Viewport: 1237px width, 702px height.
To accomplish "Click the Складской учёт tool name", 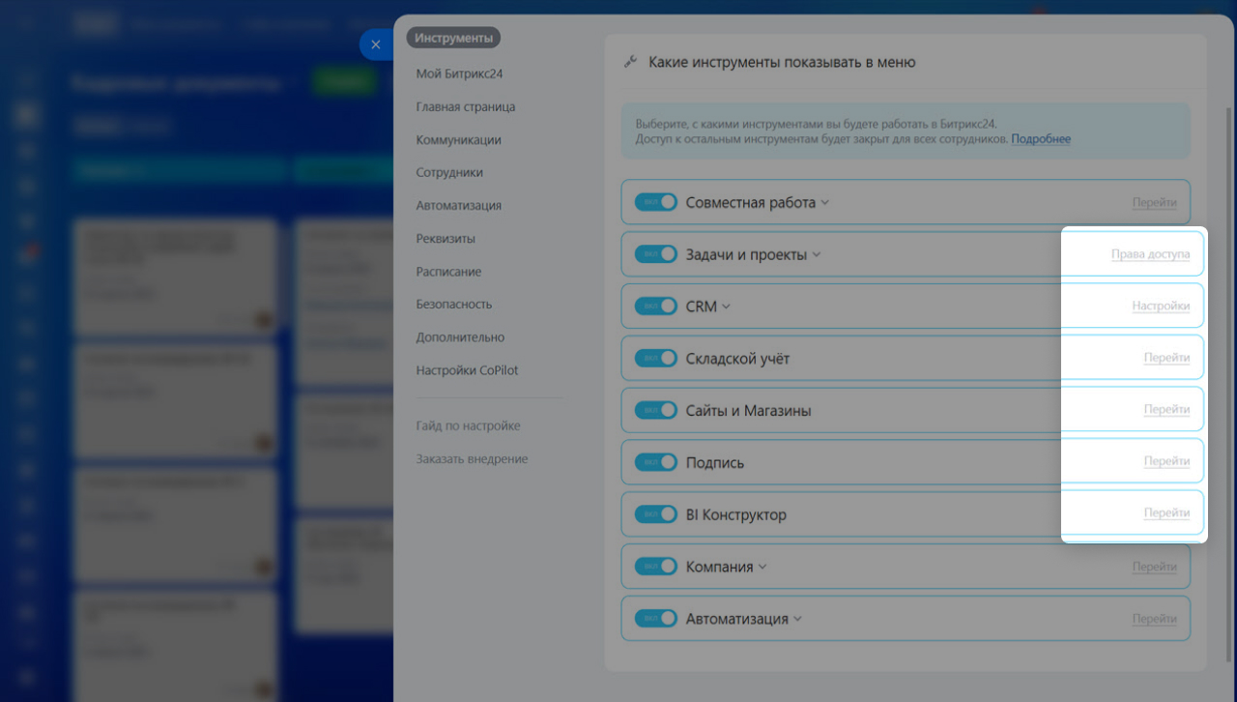I will point(737,359).
